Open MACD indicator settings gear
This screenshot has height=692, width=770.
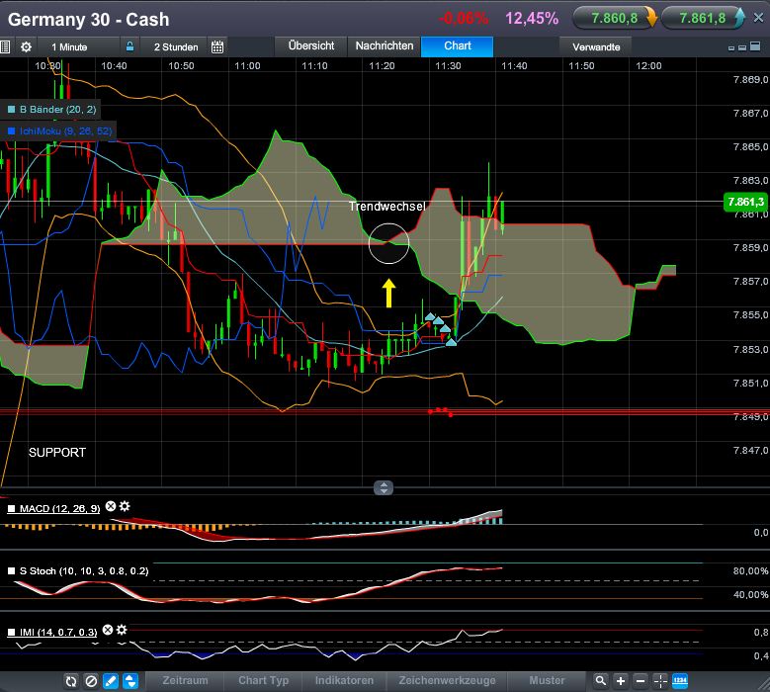point(125,507)
